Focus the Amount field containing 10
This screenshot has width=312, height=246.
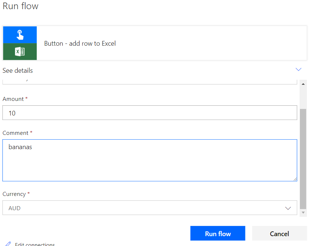(x=149, y=113)
